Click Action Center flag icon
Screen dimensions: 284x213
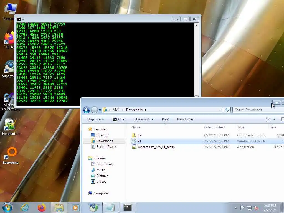[242, 208]
